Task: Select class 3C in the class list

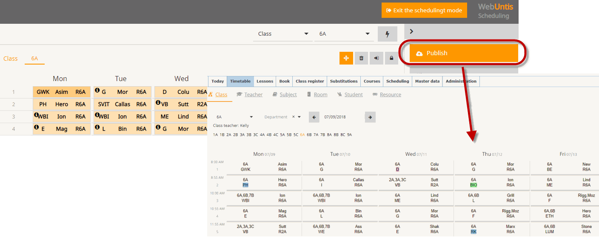Action: click(255, 135)
